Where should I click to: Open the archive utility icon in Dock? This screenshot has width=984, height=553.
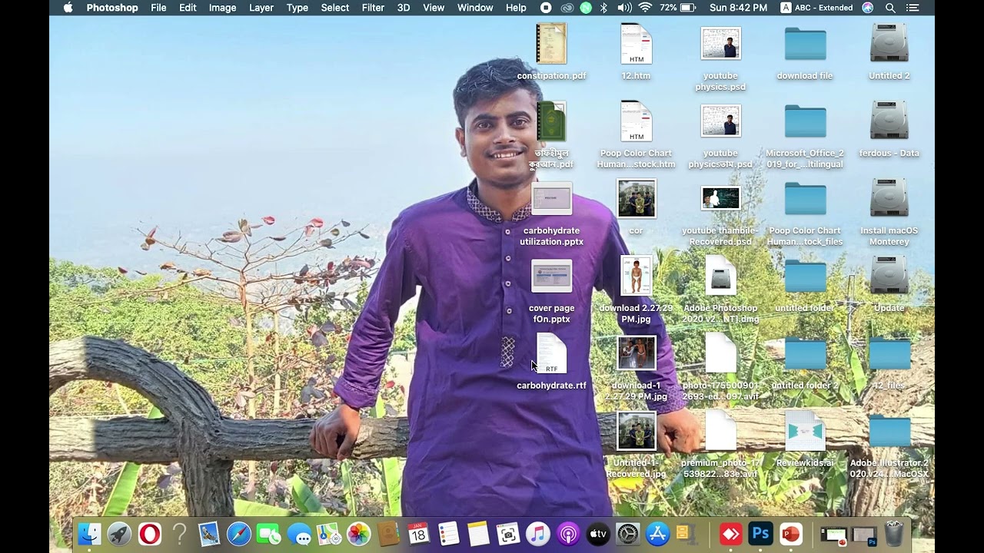point(686,534)
